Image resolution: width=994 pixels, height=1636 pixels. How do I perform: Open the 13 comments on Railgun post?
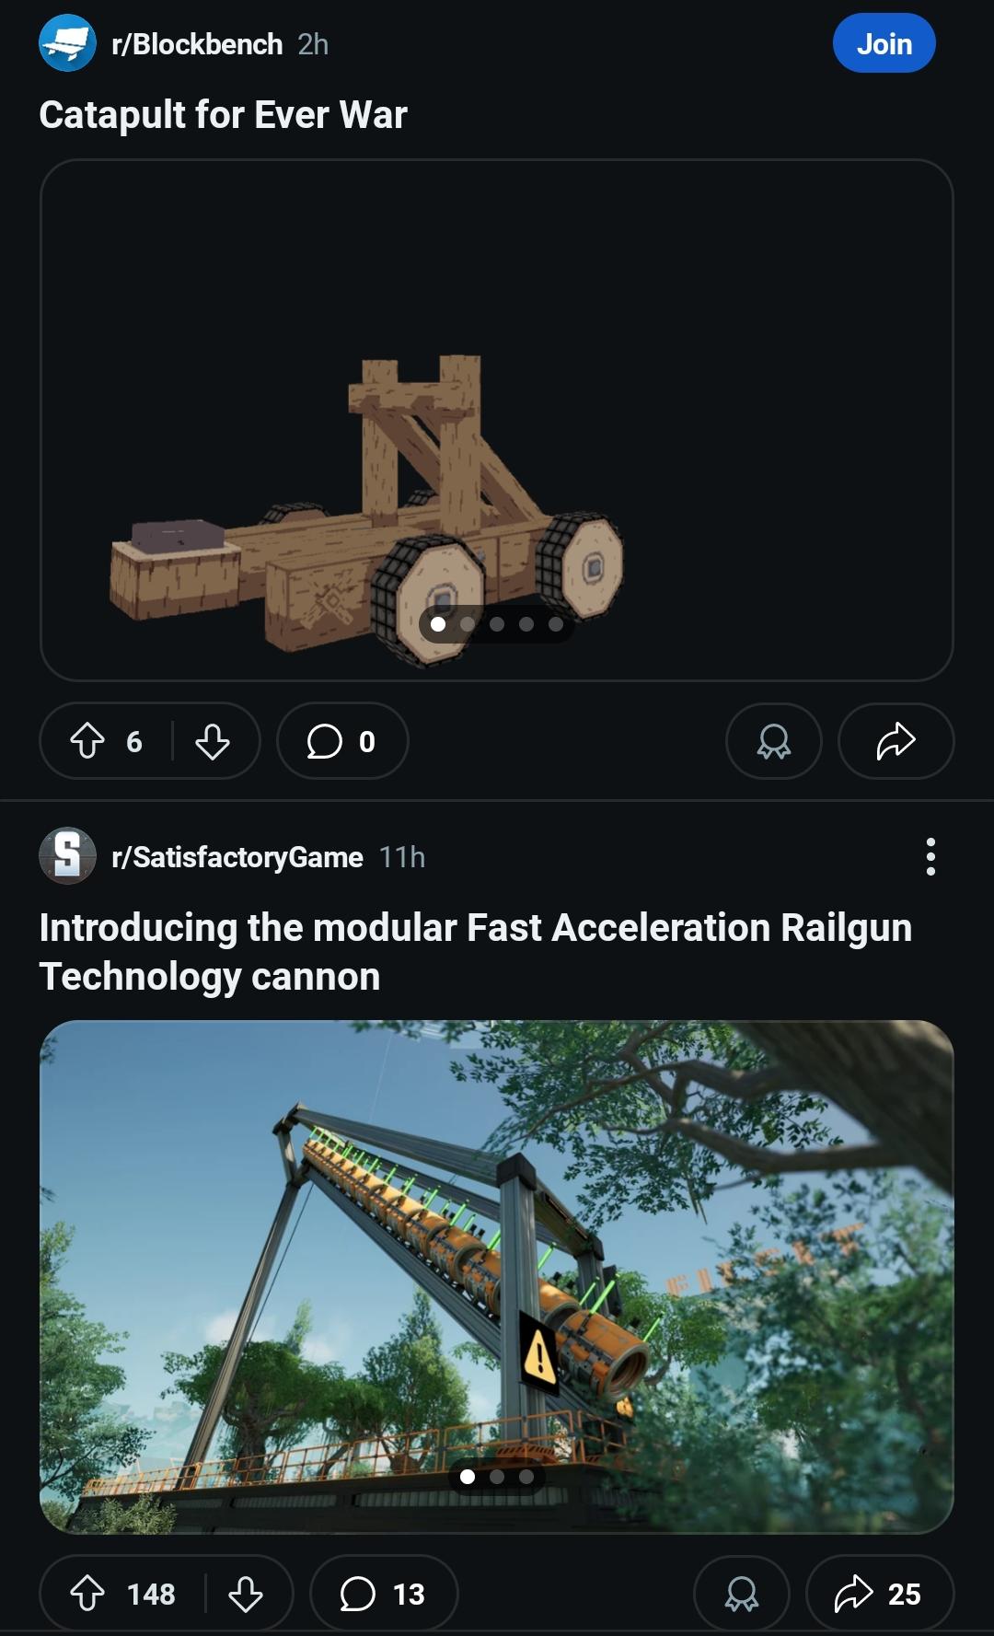[x=384, y=1594]
